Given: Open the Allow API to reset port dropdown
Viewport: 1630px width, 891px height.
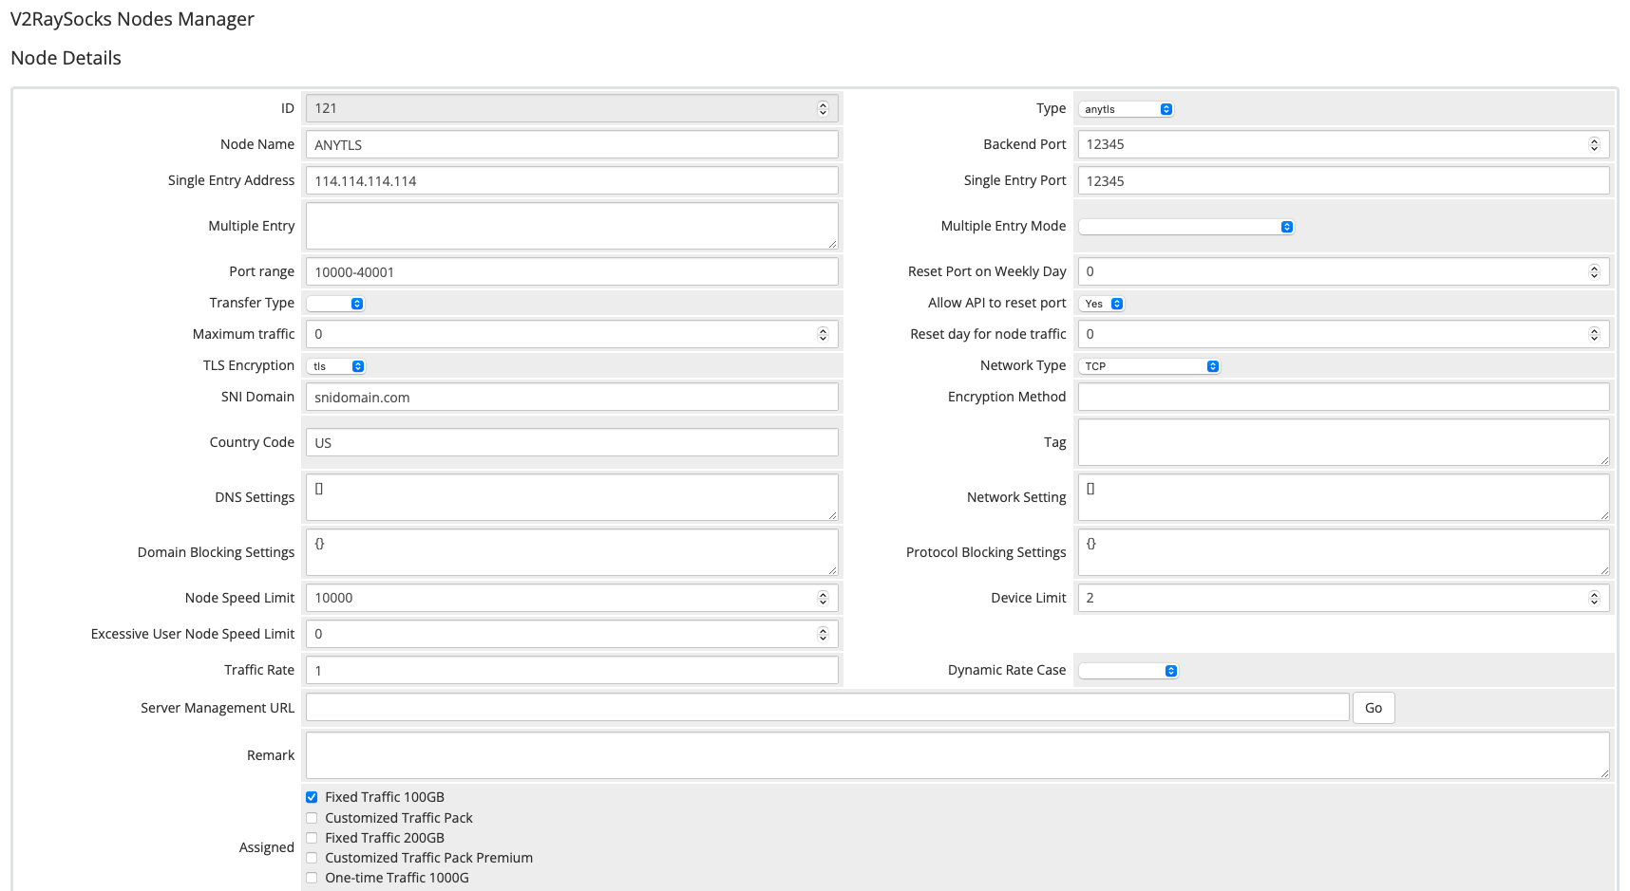Looking at the screenshot, I should [1103, 304].
